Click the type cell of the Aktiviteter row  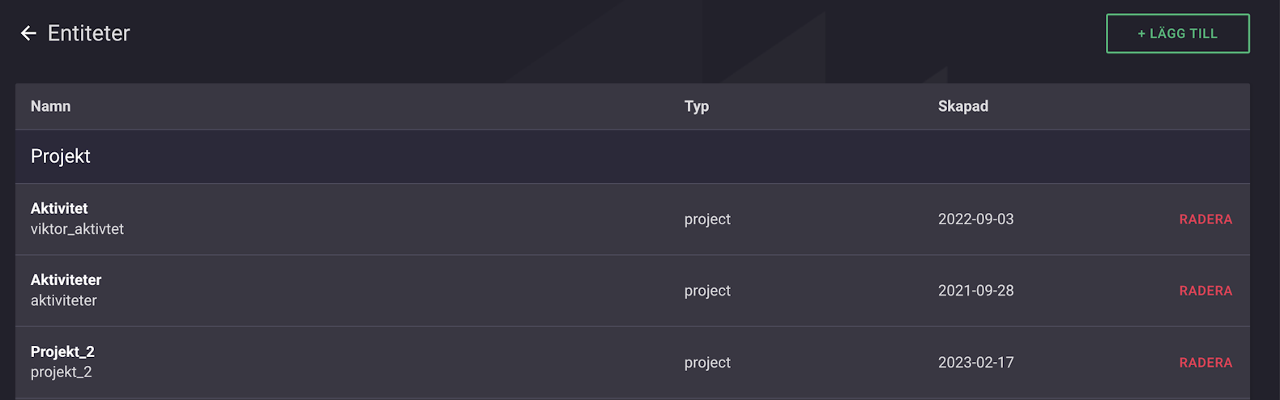pyautogui.click(x=707, y=291)
